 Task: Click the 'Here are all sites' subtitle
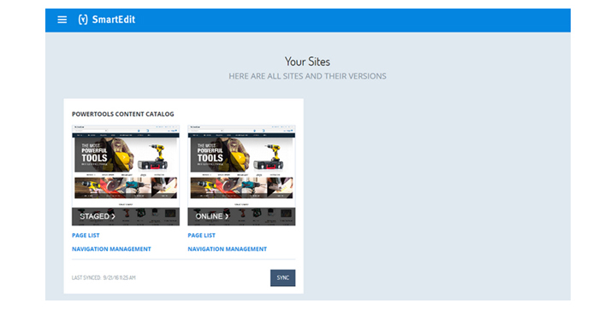pyautogui.click(x=308, y=76)
